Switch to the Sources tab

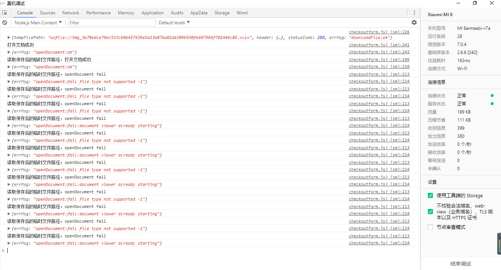47,12
